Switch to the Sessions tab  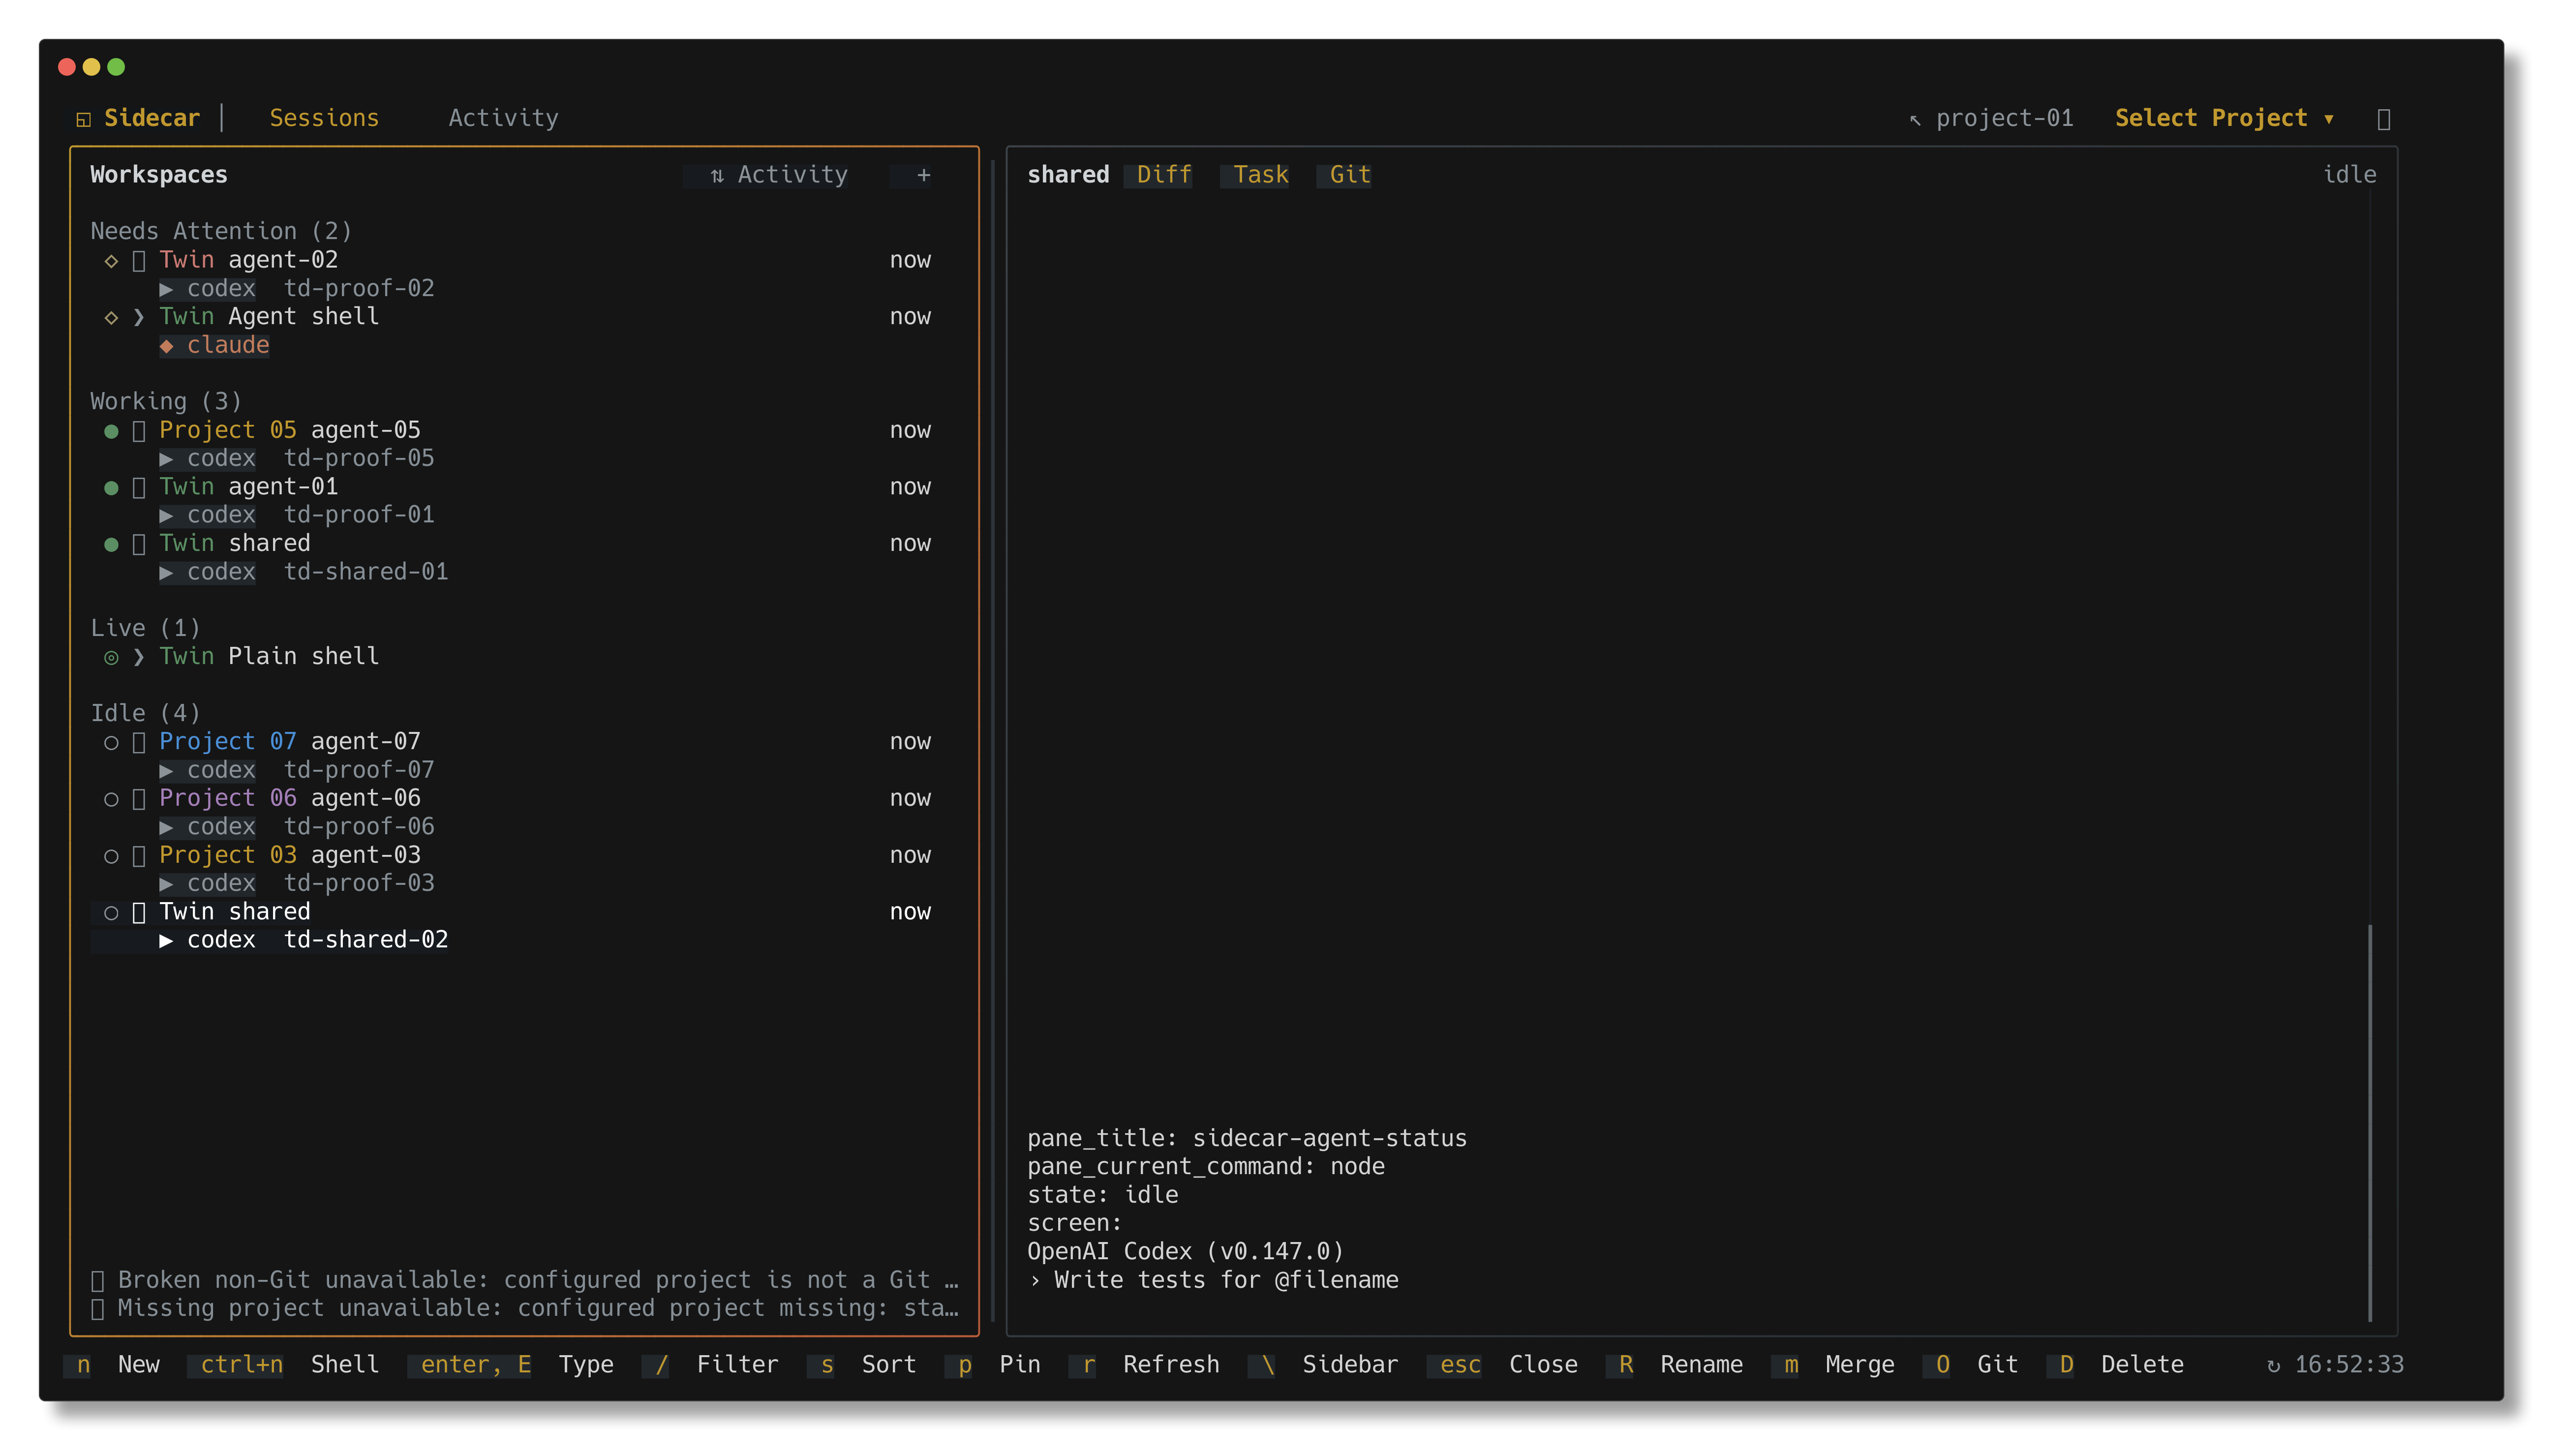point(324,118)
